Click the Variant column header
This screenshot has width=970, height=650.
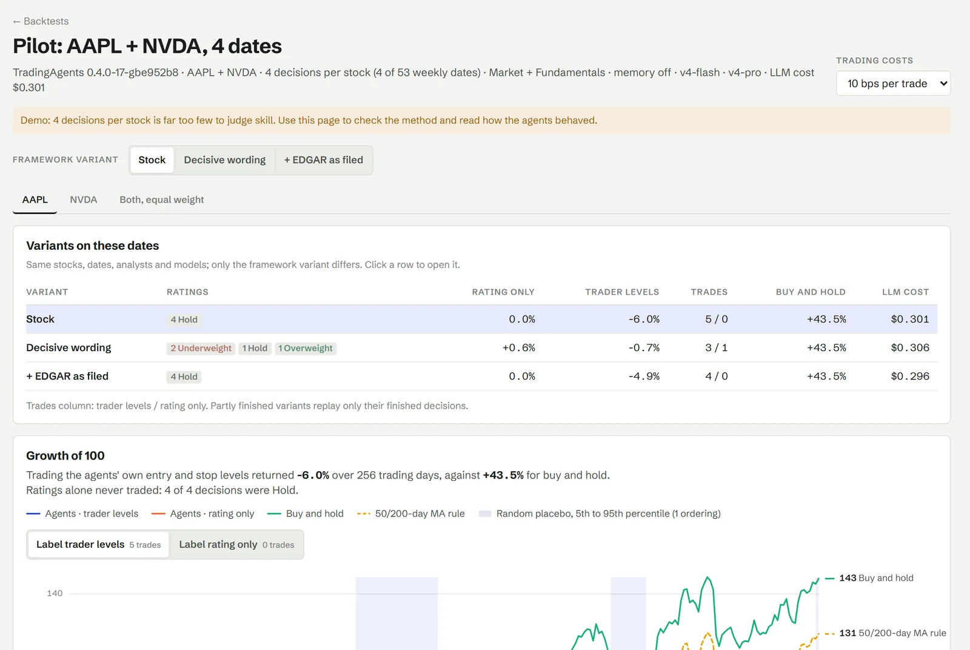(47, 292)
